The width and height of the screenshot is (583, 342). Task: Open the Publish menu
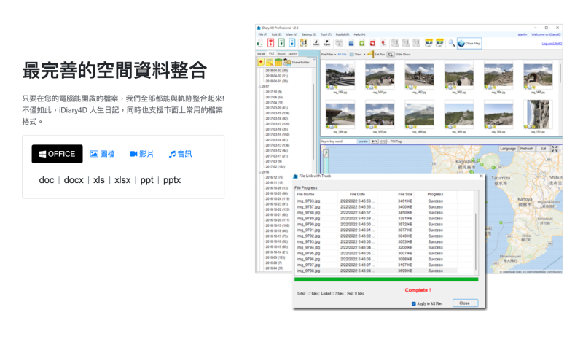click(342, 34)
